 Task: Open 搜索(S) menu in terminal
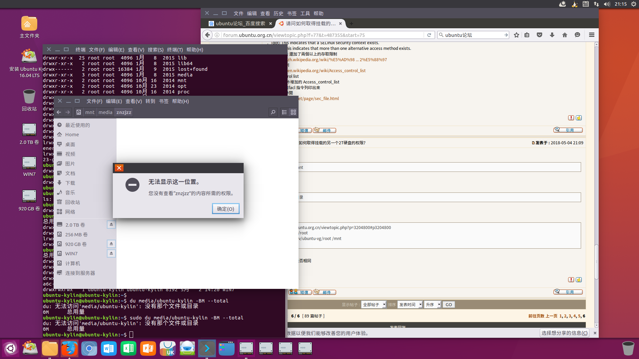(x=155, y=50)
